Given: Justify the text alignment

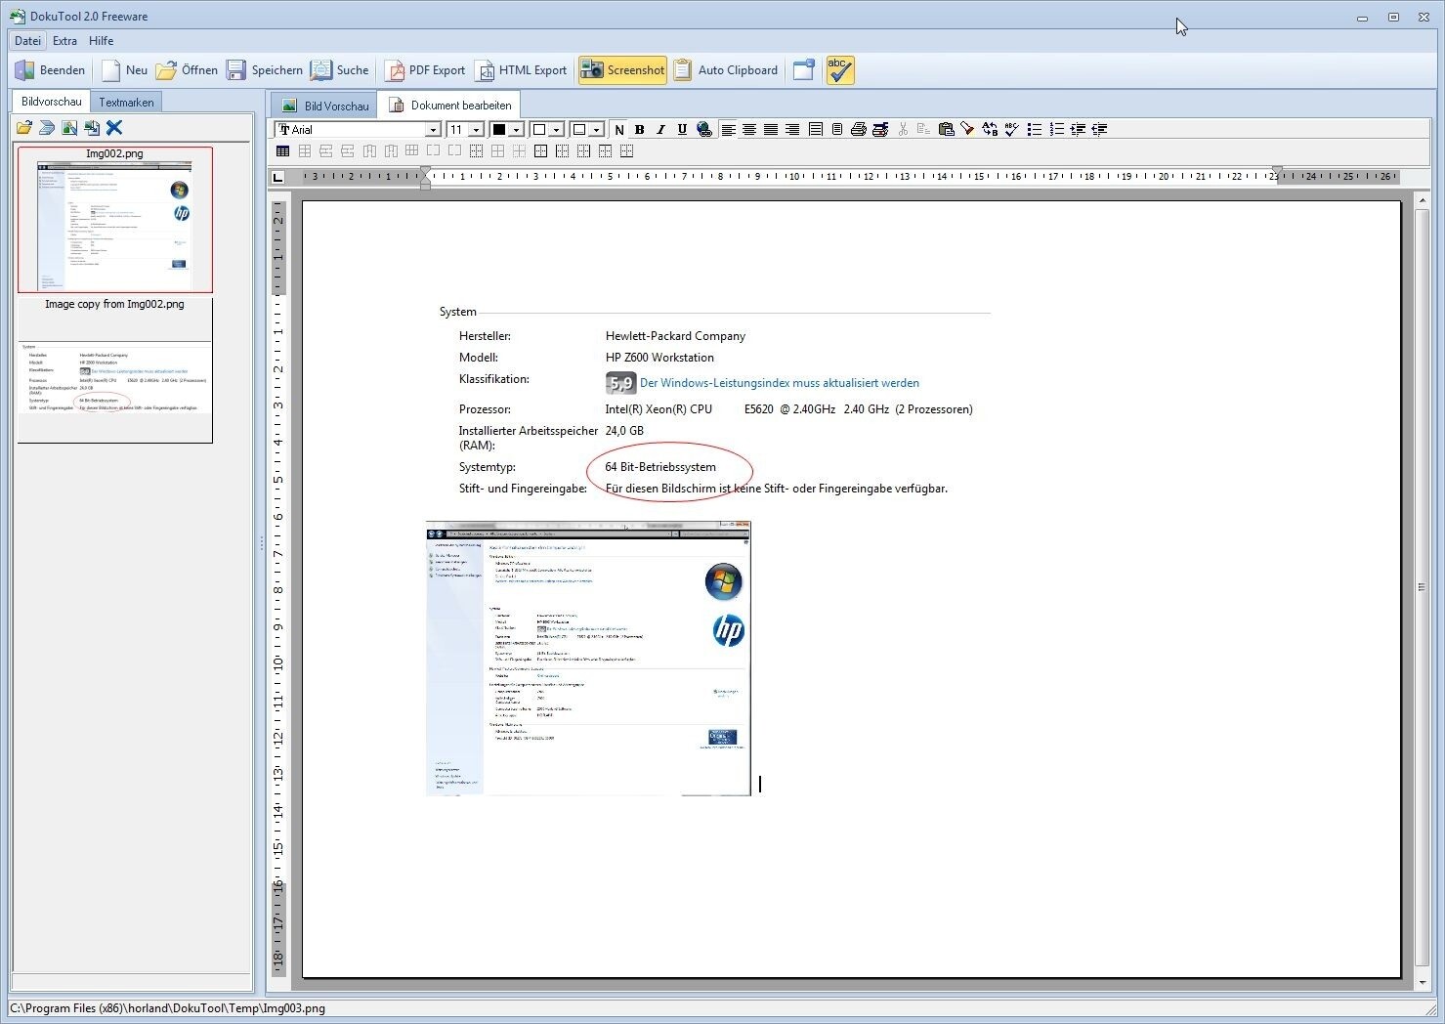Looking at the screenshot, I should [x=771, y=129].
